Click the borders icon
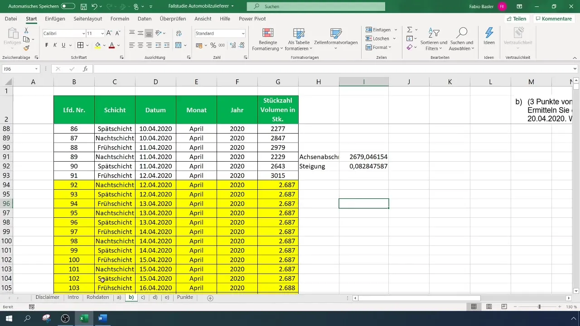580x326 pixels. tap(80, 45)
